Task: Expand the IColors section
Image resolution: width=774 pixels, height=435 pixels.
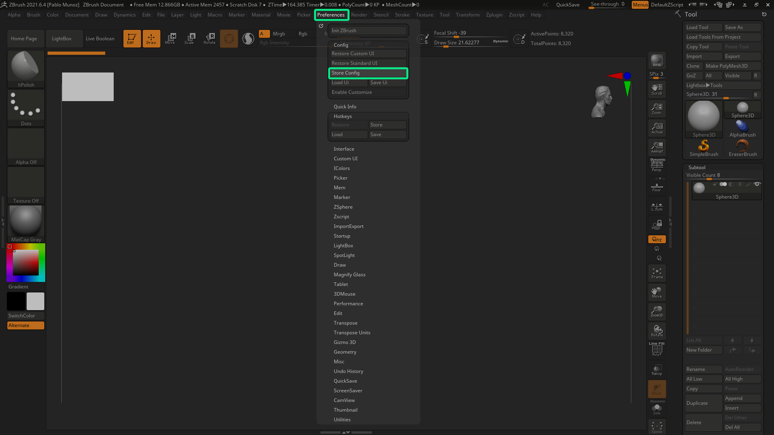Action: [341, 168]
